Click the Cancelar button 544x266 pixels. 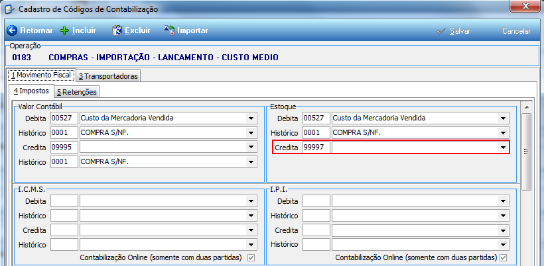[x=516, y=31]
